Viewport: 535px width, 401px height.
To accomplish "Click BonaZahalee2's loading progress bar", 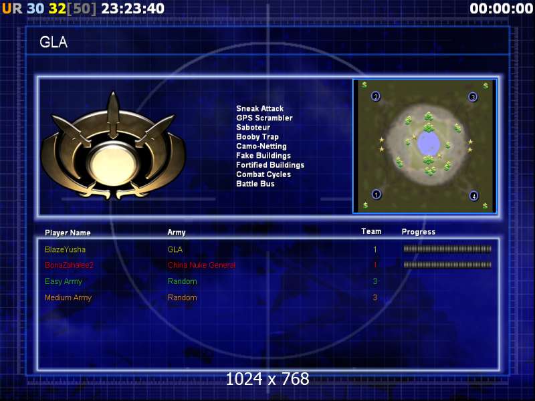I will tap(447, 265).
